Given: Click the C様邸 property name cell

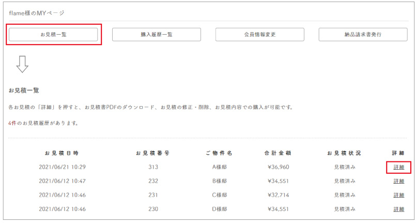Looking at the screenshot, I should click(220, 195).
